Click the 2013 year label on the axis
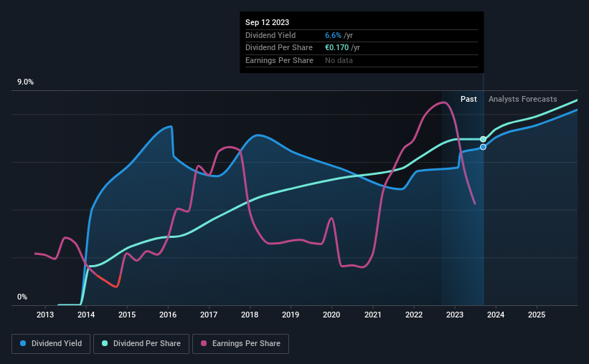589x364 pixels. 45,315
